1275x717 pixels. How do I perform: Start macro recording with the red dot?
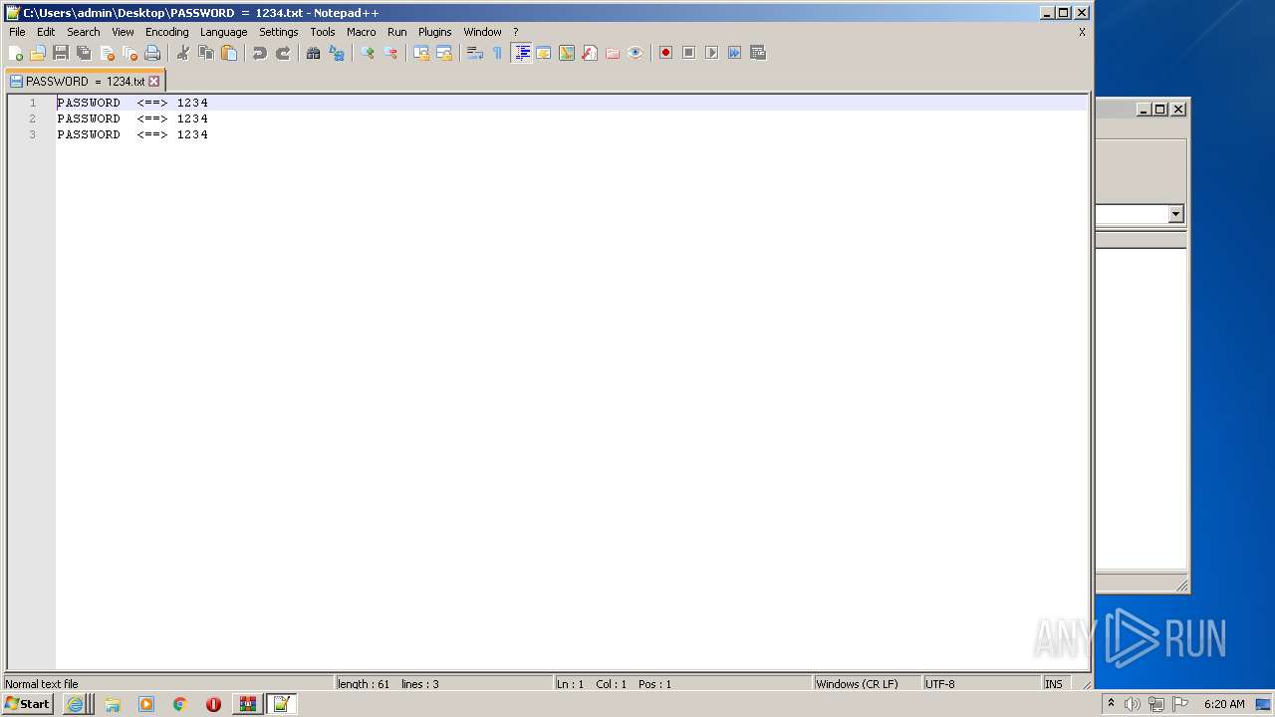666,53
